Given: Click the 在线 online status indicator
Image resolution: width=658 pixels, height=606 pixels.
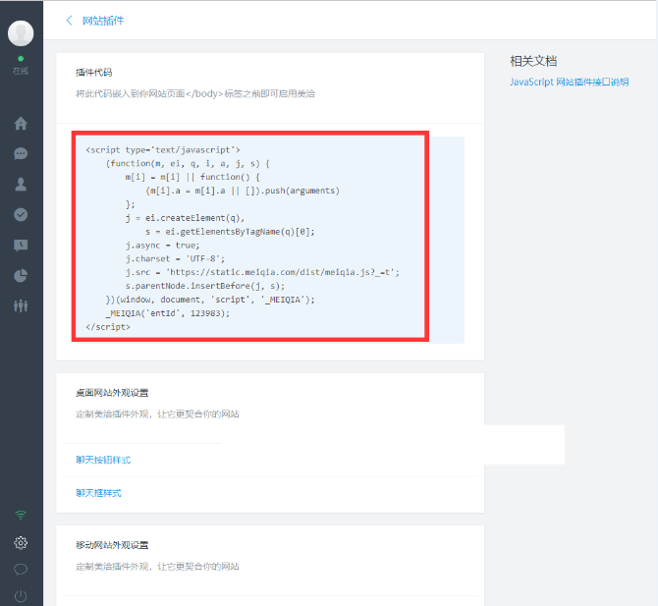Looking at the screenshot, I should click(21, 67).
